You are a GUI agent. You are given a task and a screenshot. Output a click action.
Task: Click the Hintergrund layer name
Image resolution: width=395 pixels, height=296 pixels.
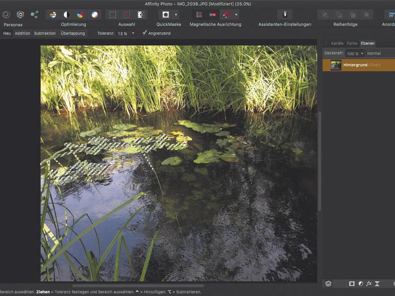click(355, 65)
